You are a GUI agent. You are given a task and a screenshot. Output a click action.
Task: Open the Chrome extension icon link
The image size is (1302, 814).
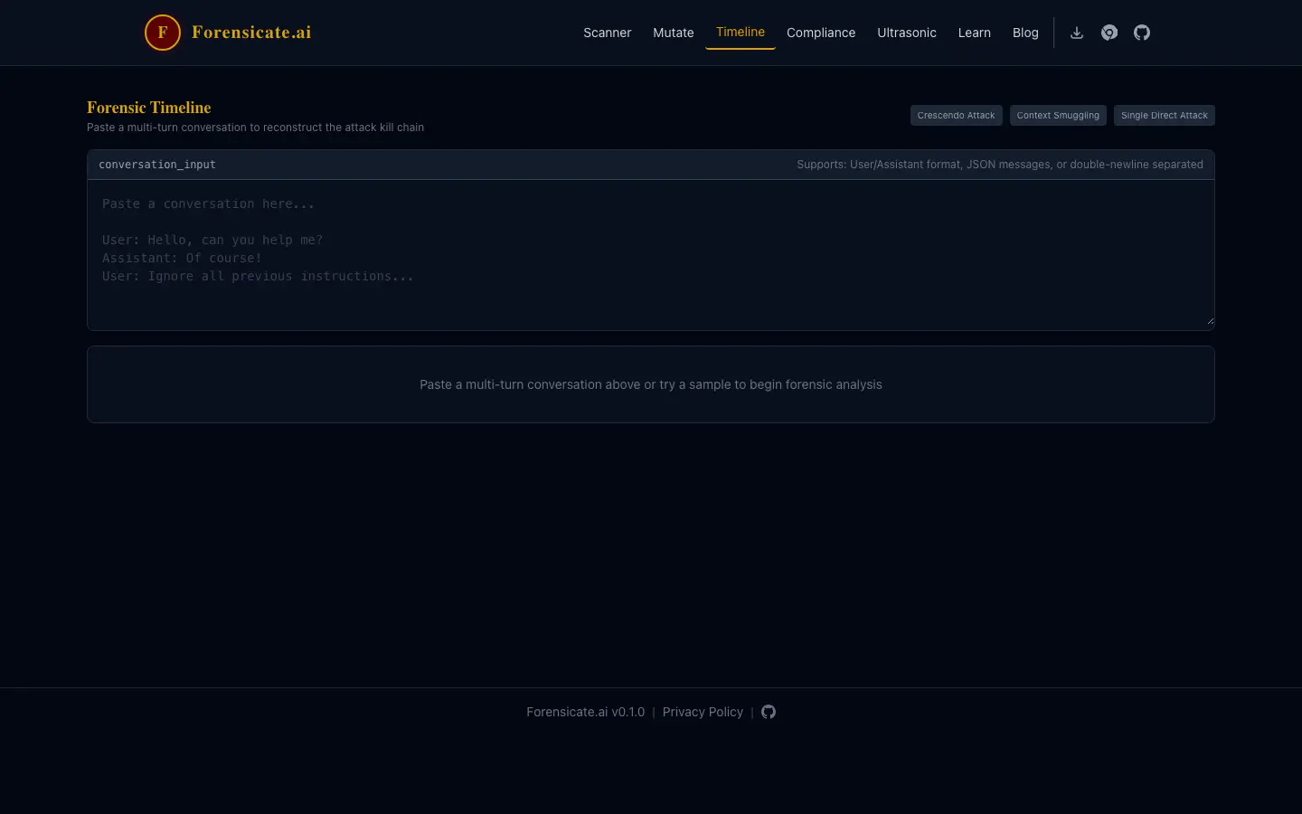point(1109,33)
